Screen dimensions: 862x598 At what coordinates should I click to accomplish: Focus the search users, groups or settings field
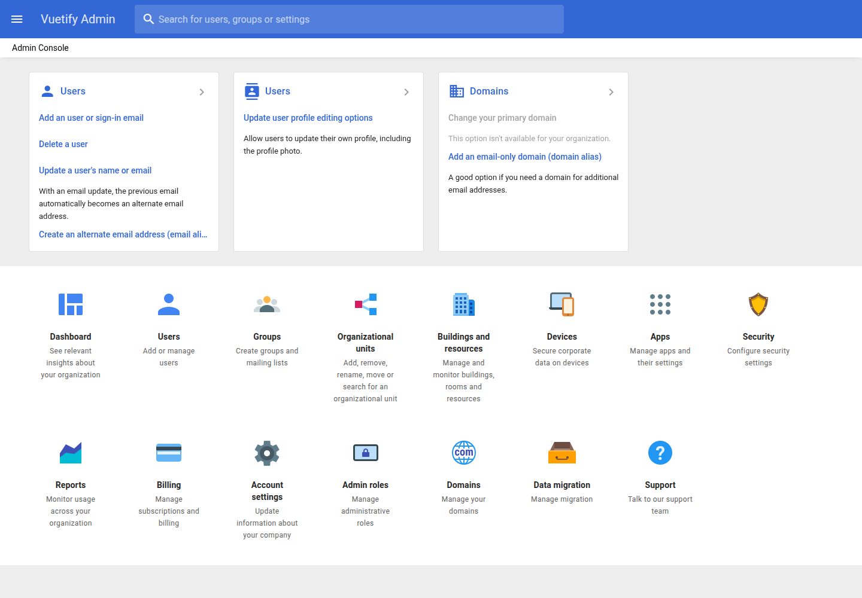tap(349, 19)
